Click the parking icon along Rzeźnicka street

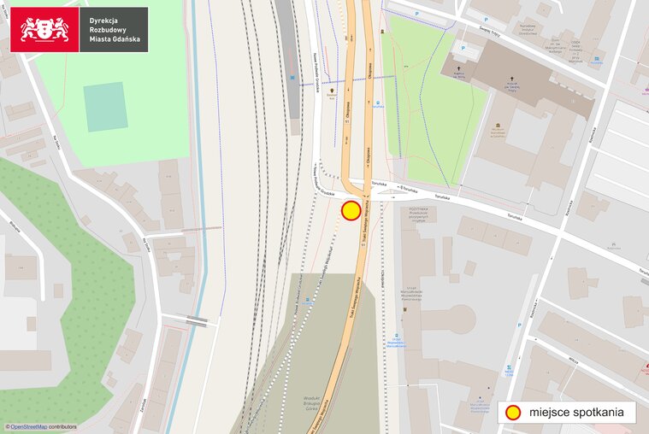519,325
